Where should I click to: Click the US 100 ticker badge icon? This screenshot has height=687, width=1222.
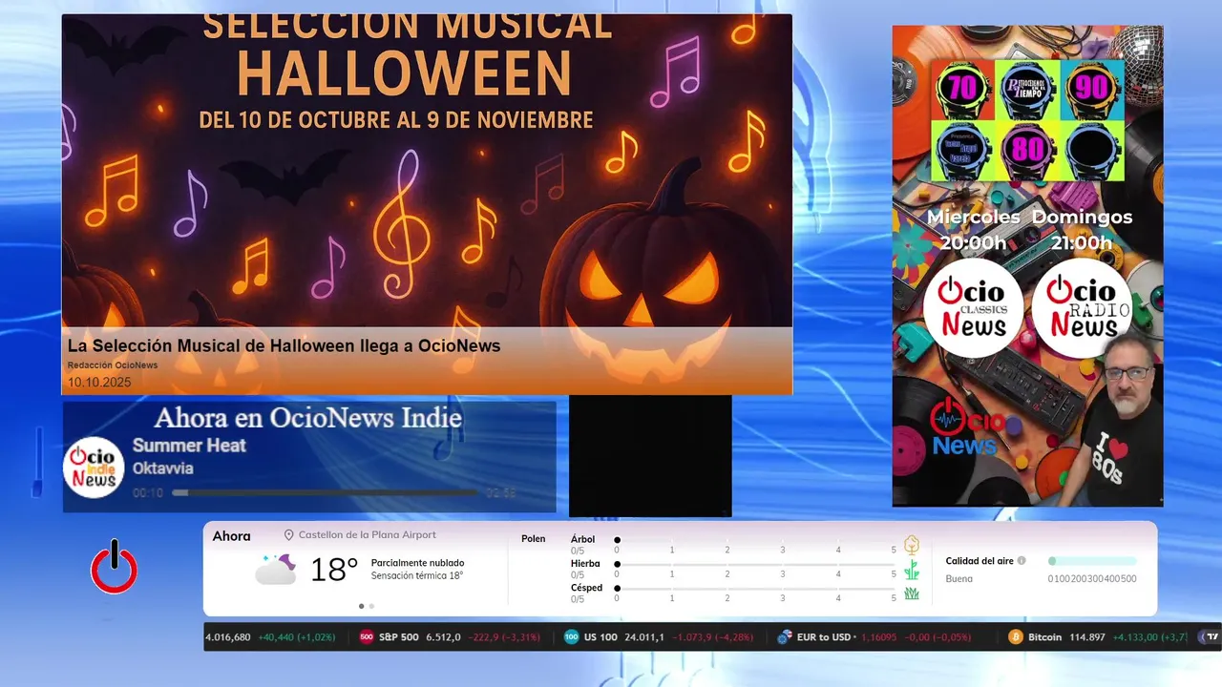coord(572,637)
